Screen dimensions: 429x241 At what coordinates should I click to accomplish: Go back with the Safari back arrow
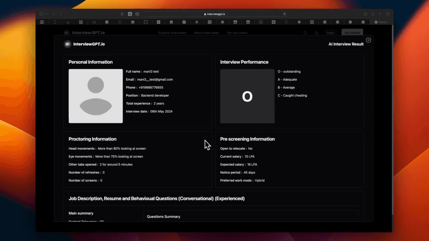coord(54,14)
